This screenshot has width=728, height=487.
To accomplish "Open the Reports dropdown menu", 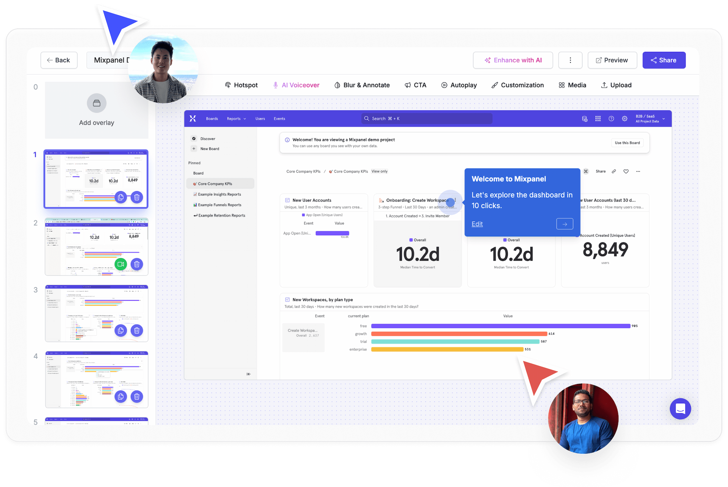I will click(234, 118).
